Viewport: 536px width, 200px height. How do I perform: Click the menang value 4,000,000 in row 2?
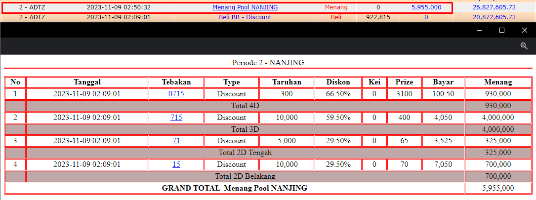(x=498, y=118)
